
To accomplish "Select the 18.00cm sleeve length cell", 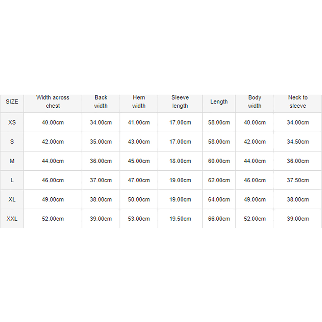I will click(x=180, y=161).
